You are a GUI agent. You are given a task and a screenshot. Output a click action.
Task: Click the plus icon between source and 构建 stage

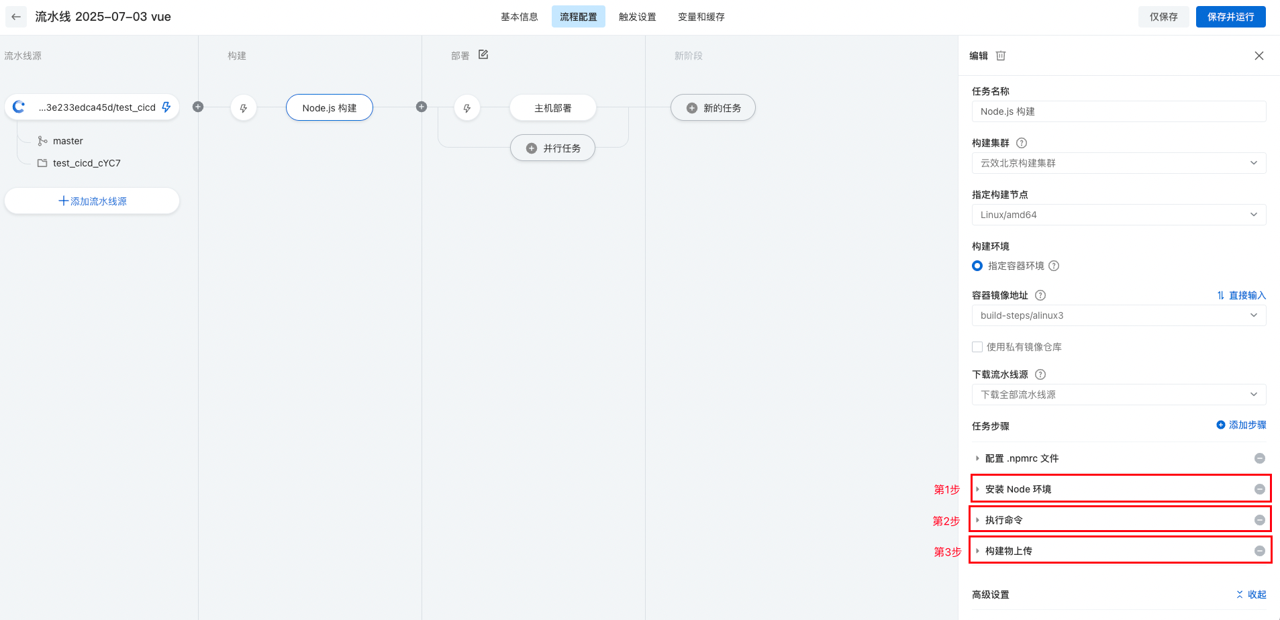(198, 107)
